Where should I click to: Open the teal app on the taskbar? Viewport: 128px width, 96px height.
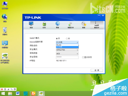click(x=26, y=93)
